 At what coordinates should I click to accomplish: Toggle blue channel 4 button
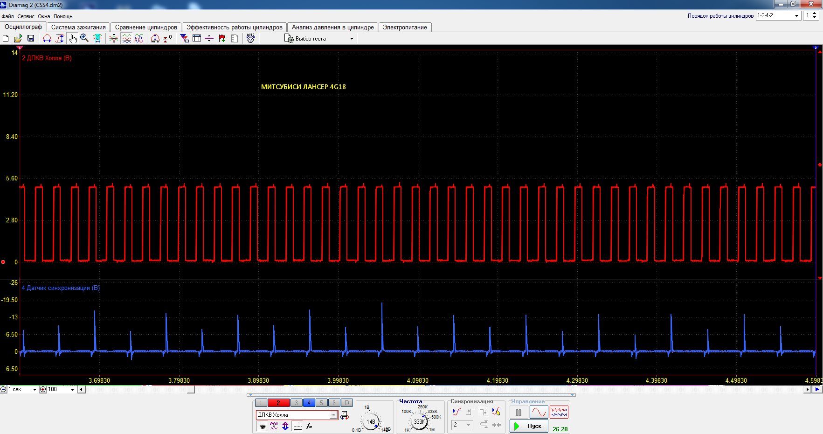(309, 403)
